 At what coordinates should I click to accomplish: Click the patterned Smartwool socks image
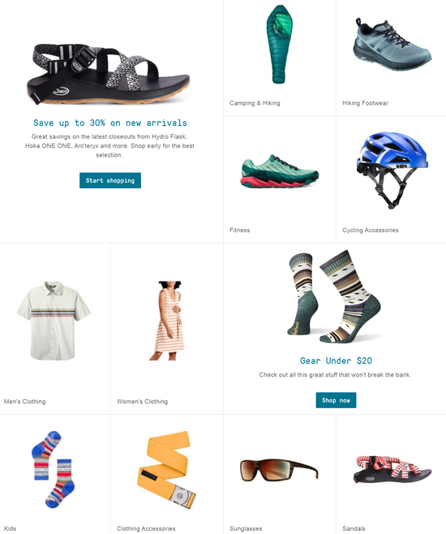pos(335,297)
